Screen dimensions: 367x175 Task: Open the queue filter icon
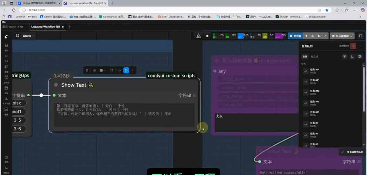coord(345,57)
